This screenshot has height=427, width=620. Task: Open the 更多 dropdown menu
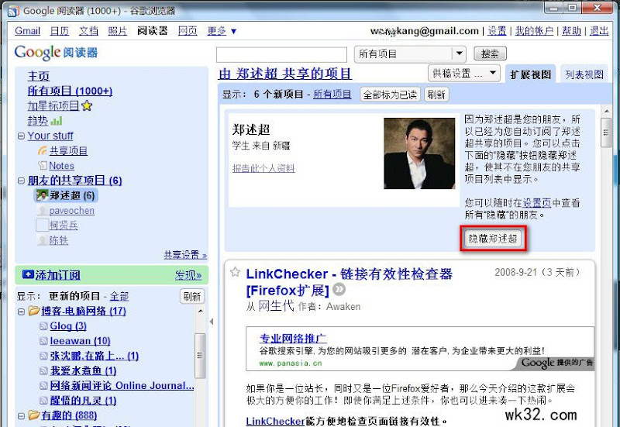(x=222, y=31)
